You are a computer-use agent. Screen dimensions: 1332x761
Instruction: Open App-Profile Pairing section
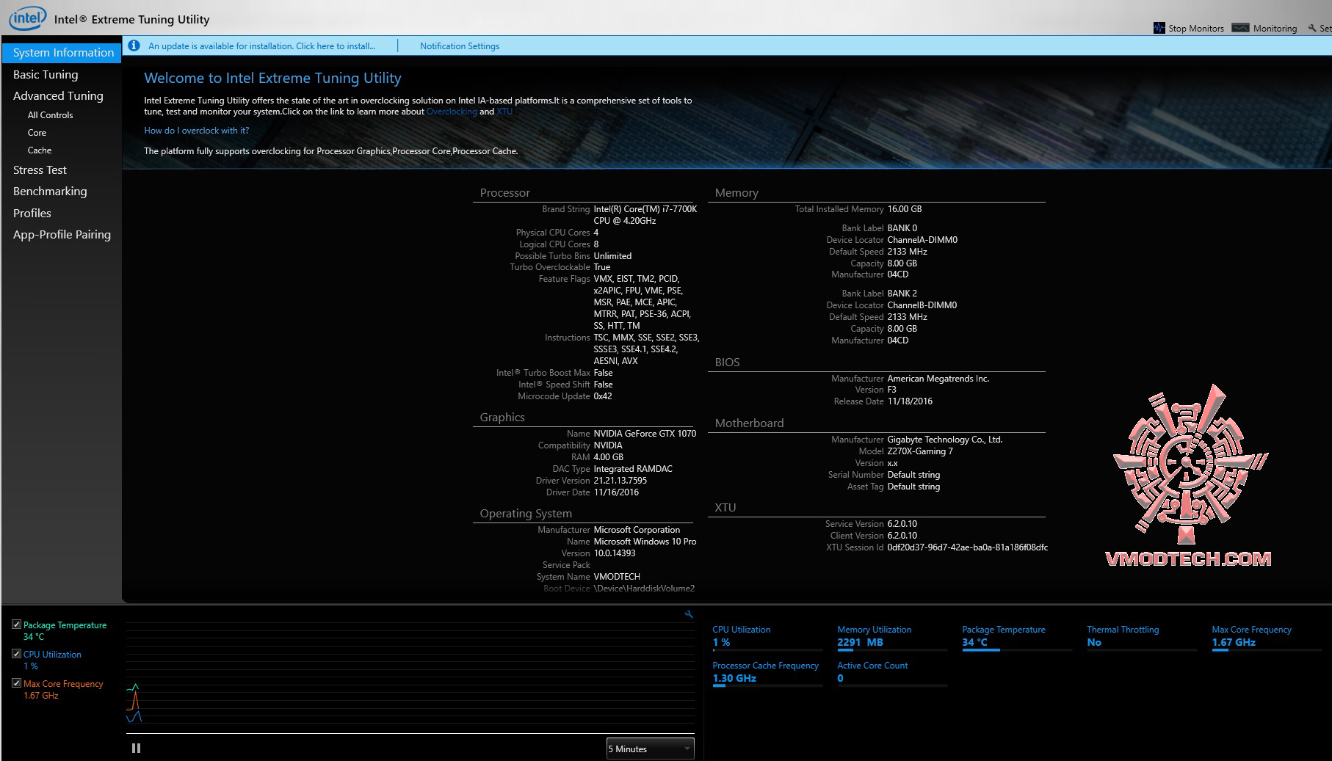click(62, 235)
